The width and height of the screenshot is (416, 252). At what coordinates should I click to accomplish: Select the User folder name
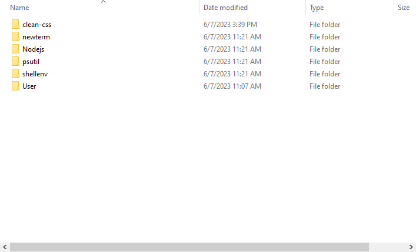pos(29,86)
